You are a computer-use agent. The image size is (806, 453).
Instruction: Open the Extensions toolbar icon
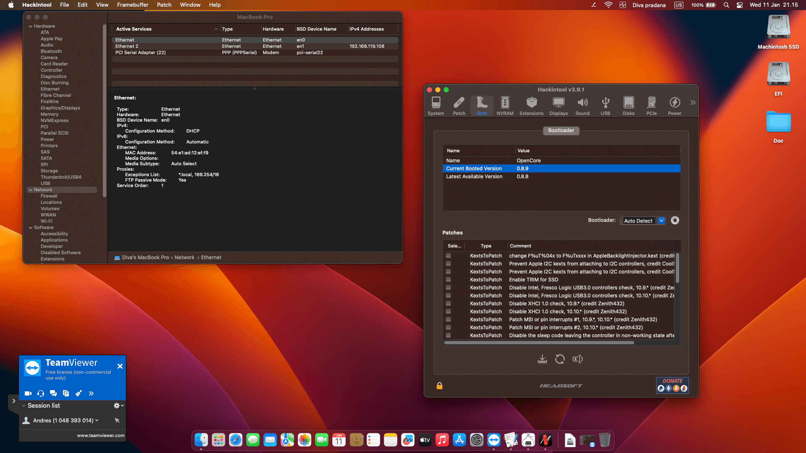point(531,106)
